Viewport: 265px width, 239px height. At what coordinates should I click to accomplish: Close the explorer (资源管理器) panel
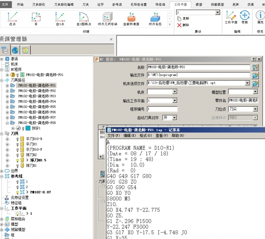point(111,39)
